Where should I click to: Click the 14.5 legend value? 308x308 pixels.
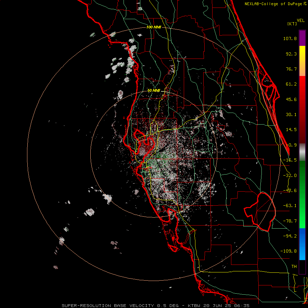291,130
